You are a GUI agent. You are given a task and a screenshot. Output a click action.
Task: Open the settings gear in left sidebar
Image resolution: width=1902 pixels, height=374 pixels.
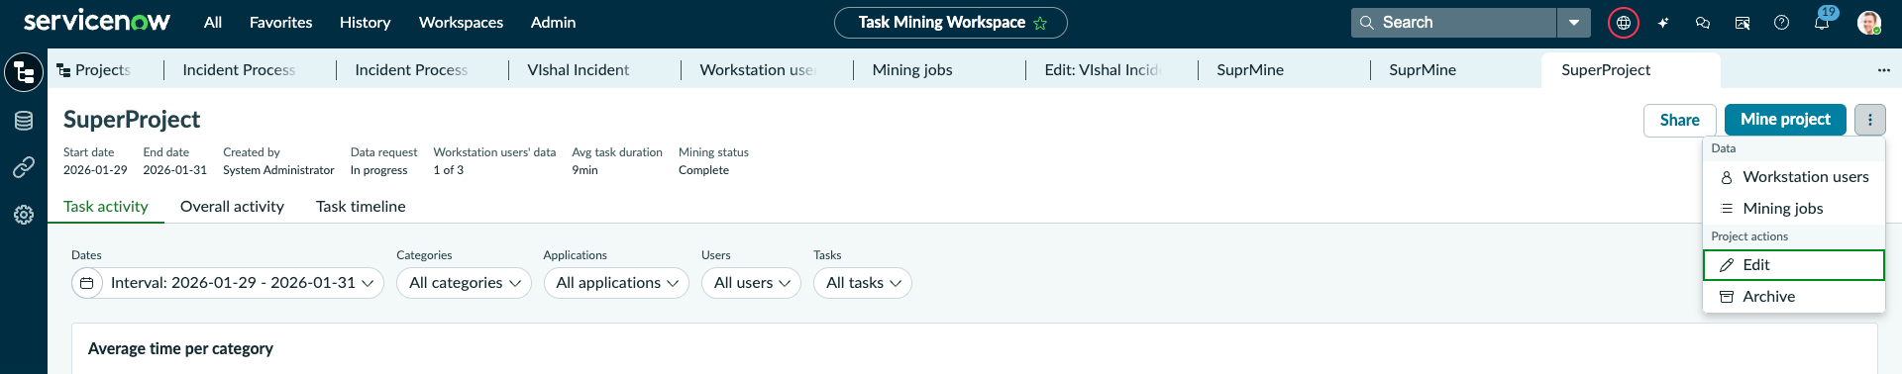click(x=24, y=215)
